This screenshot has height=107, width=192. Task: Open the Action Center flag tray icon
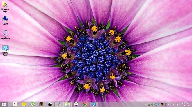(166, 104)
